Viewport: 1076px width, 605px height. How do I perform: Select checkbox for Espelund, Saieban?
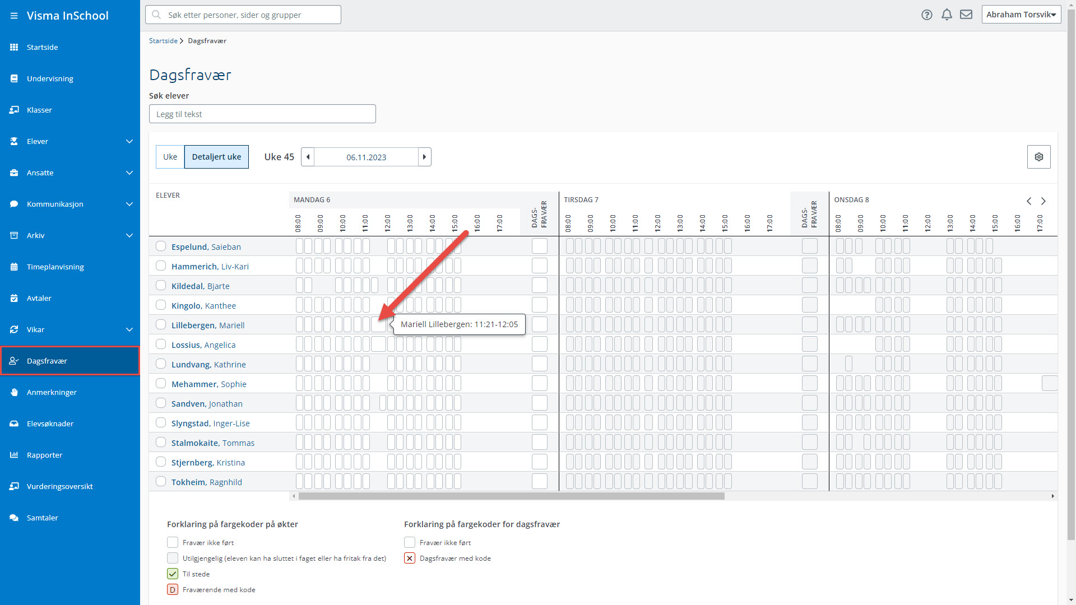[161, 246]
